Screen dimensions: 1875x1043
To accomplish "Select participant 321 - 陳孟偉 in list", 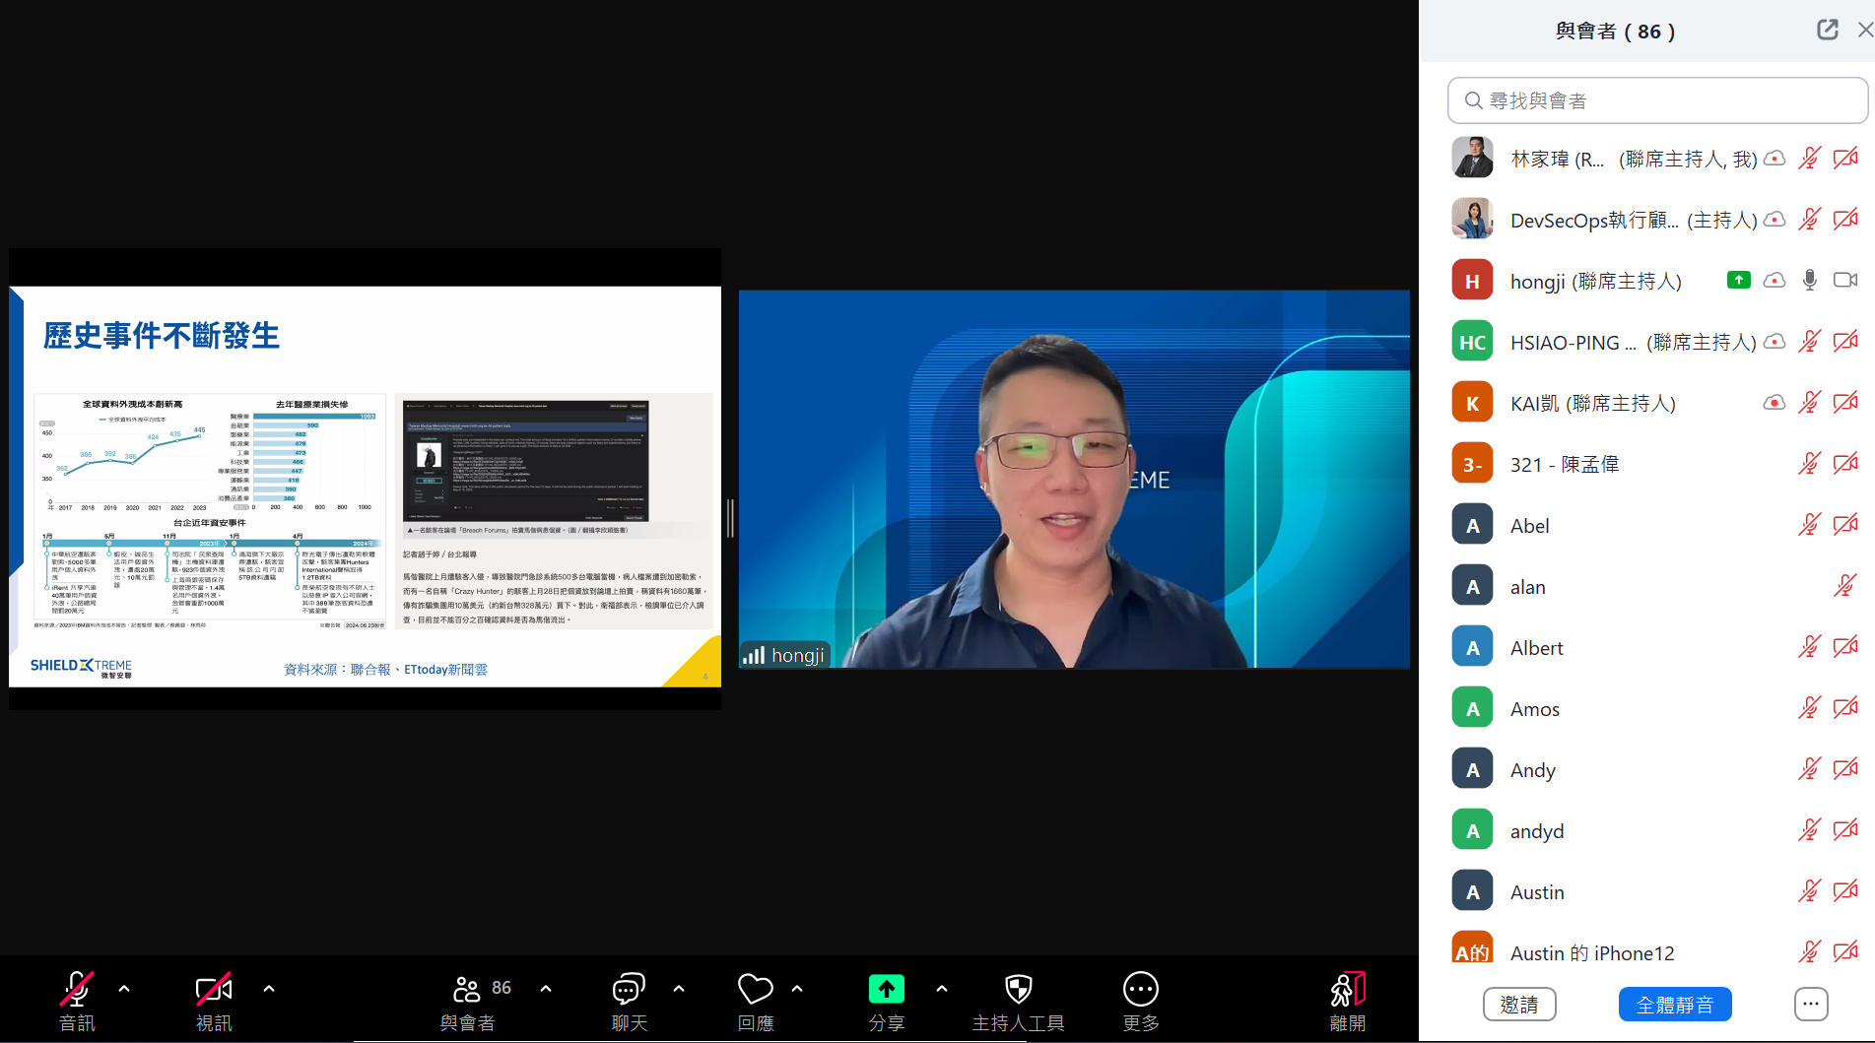I will pyautogui.click(x=1564, y=465).
